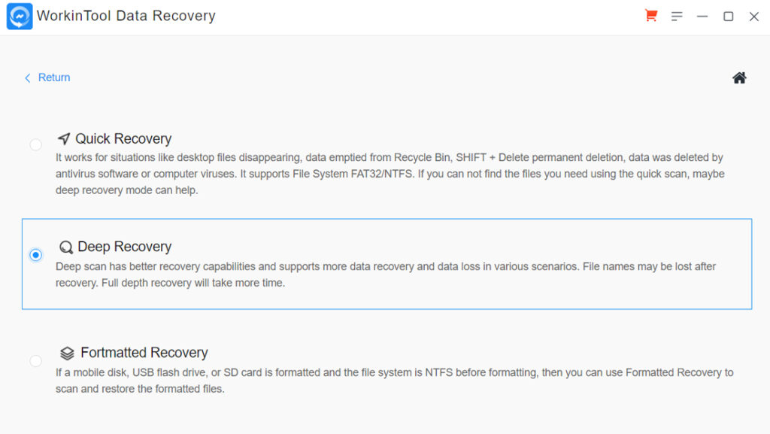
Task: Click the back chevron next to Return
Action: 27,77
